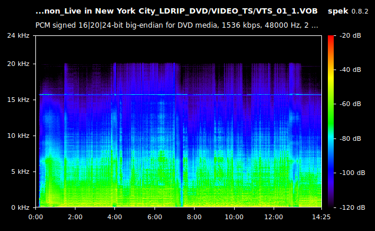Image resolution: width=375 pixels, height=231 pixels.
Task: Click the -40 dB scale label
Action: click(350, 70)
